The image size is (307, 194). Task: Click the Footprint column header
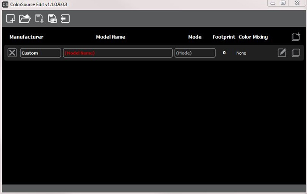coord(224,37)
